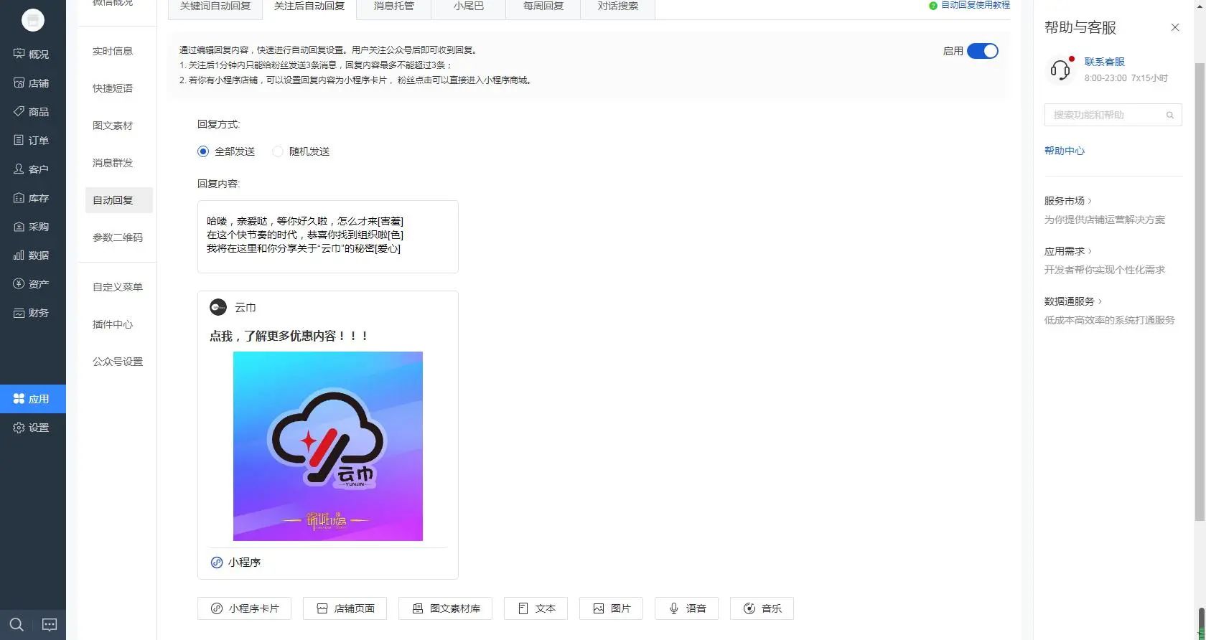
Task: Click the customer service headset icon
Action: pyautogui.click(x=1060, y=69)
